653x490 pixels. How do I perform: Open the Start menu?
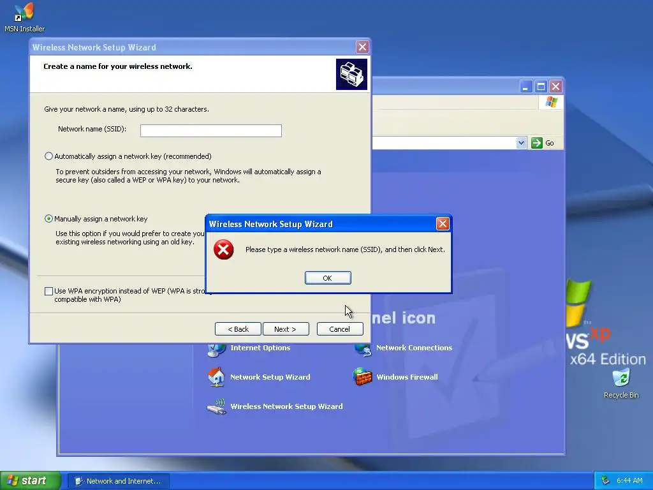pyautogui.click(x=31, y=481)
